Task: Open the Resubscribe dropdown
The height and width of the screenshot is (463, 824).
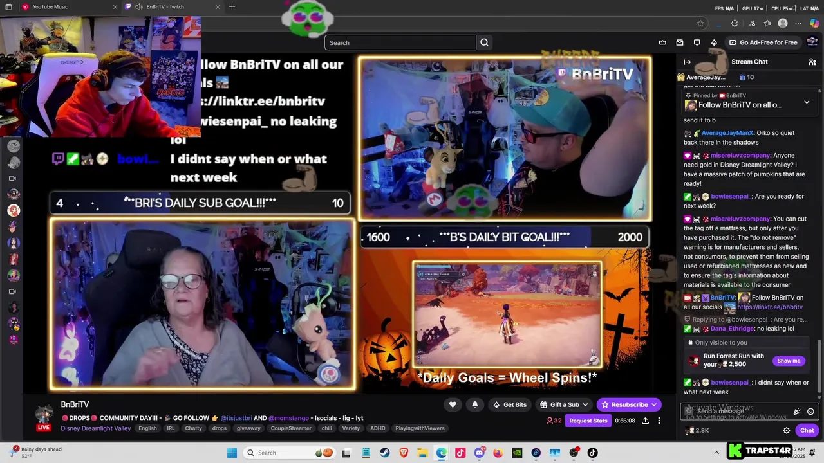Action: (629, 404)
